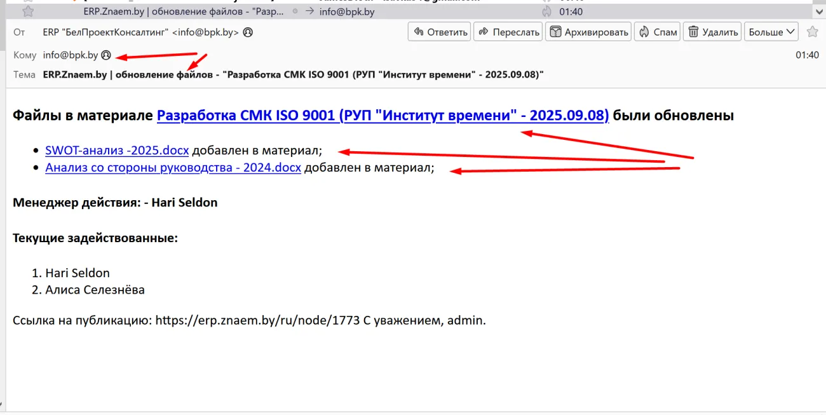Open the SWOT-анализ -2025.docx link

point(117,151)
